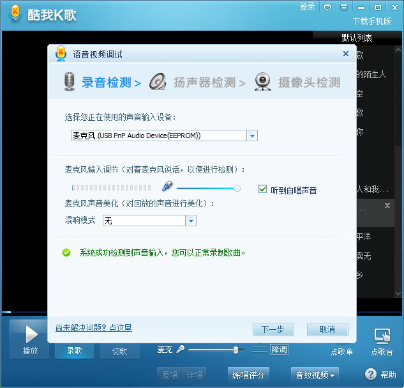Screen dimensions: 404x388
Task: Click the microphone icon for recording detection
Action: (x=70, y=82)
